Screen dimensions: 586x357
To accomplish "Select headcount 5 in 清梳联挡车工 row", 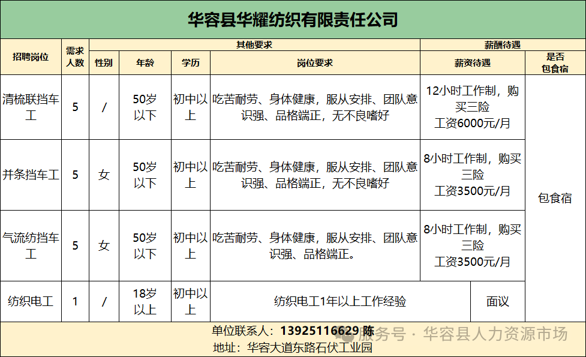I will point(75,107).
